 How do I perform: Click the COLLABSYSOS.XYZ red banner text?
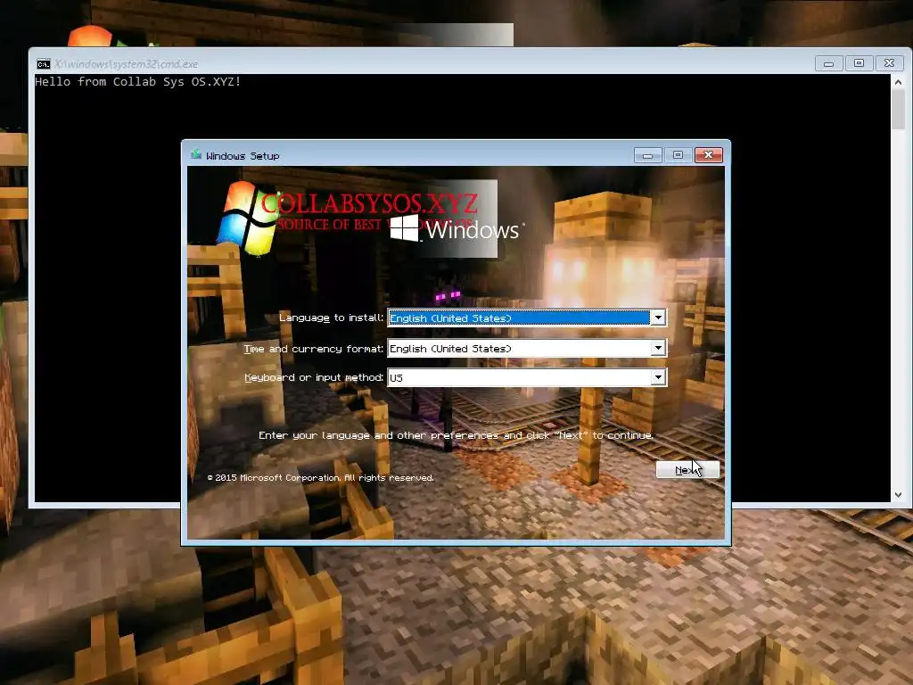coord(369,204)
